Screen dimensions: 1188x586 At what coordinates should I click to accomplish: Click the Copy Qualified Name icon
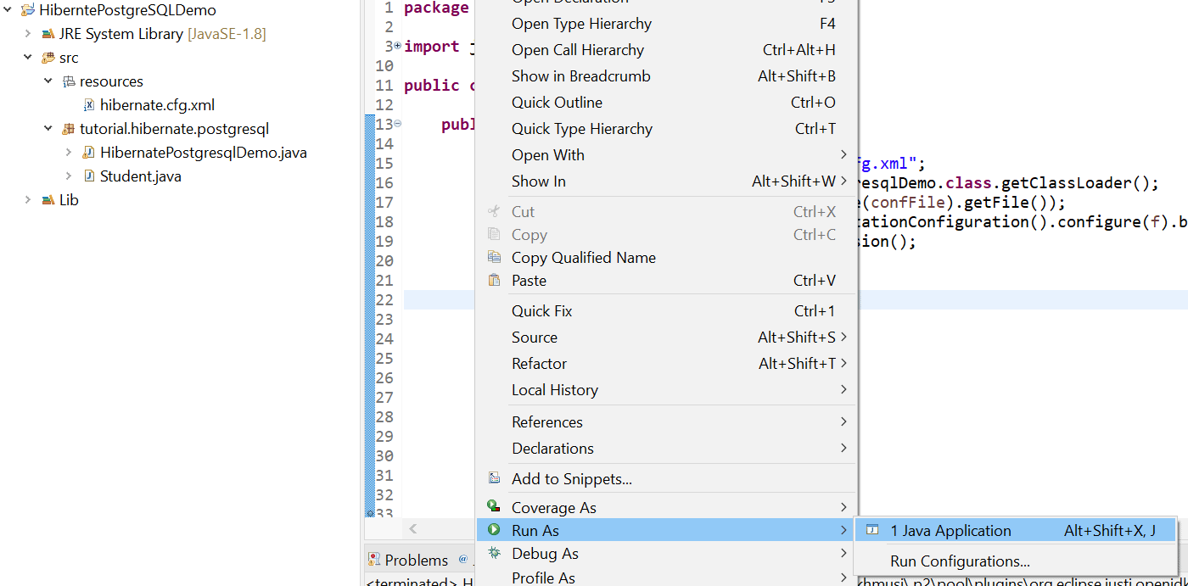[x=494, y=257]
